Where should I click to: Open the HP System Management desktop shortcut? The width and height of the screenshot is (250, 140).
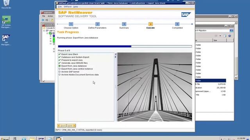(x=6, y=22)
